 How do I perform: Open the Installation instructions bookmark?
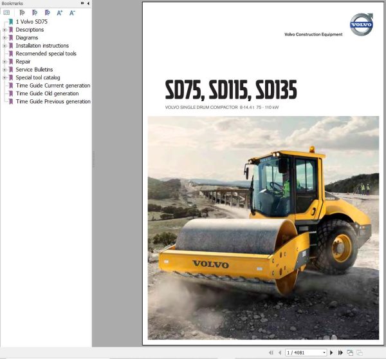coord(42,46)
